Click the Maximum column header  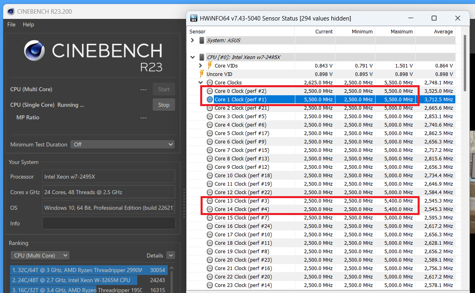[x=395, y=32]
